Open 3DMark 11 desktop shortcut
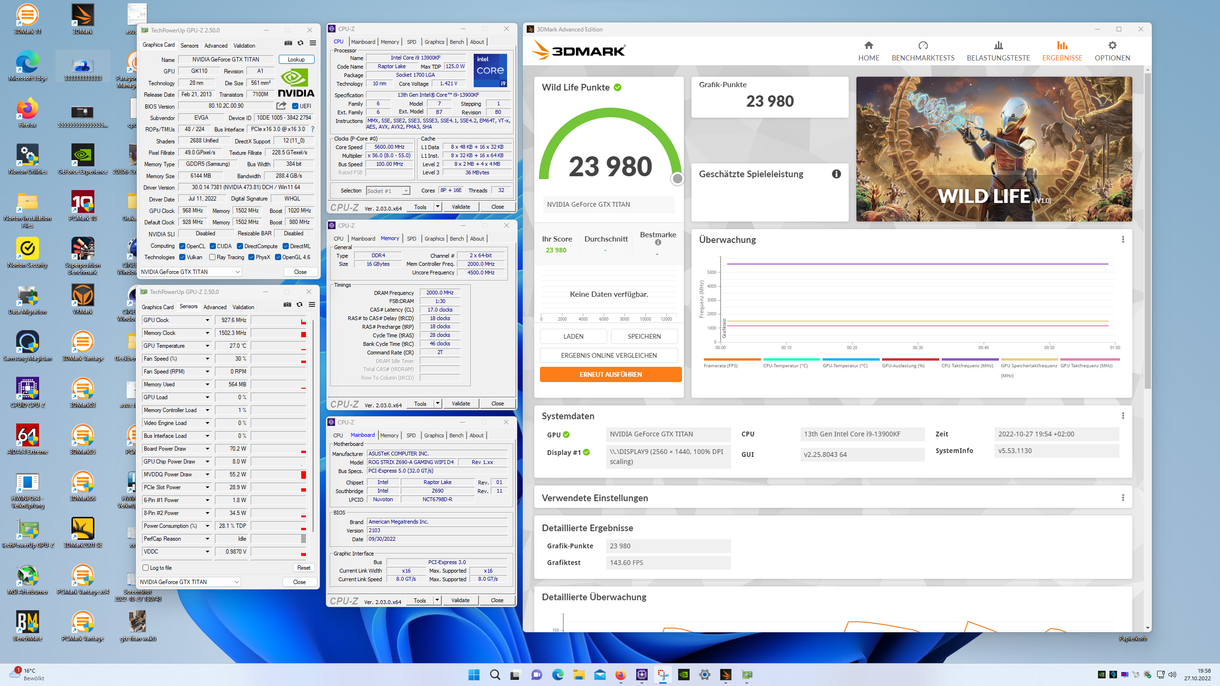 27,19
